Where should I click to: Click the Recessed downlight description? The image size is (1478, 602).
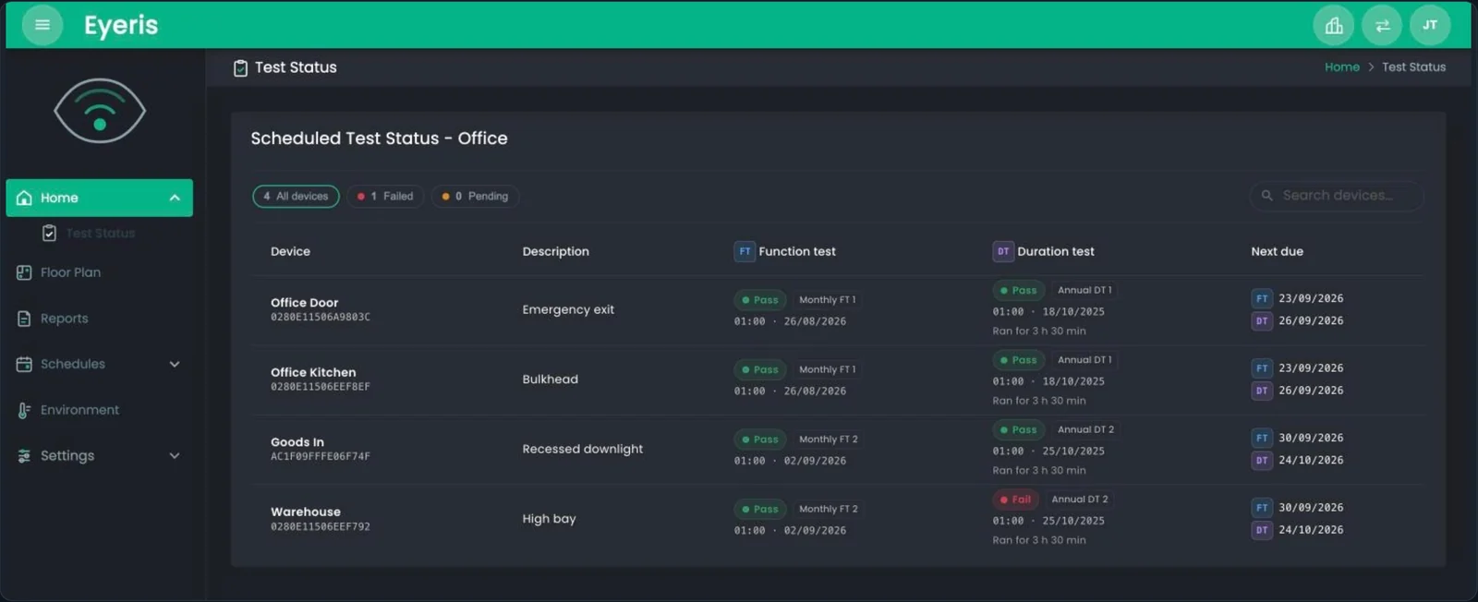pos(583,449)
